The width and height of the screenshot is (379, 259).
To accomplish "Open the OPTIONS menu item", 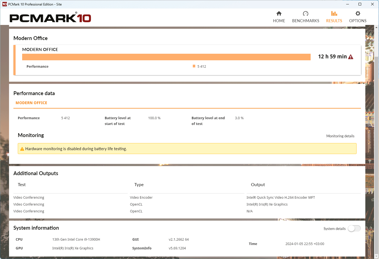I will [358, 21].
